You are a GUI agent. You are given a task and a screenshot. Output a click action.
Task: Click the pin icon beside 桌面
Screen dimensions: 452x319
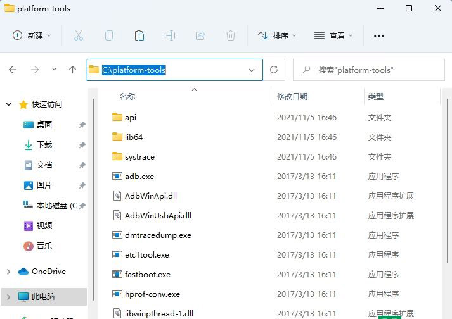coord(82,125)
